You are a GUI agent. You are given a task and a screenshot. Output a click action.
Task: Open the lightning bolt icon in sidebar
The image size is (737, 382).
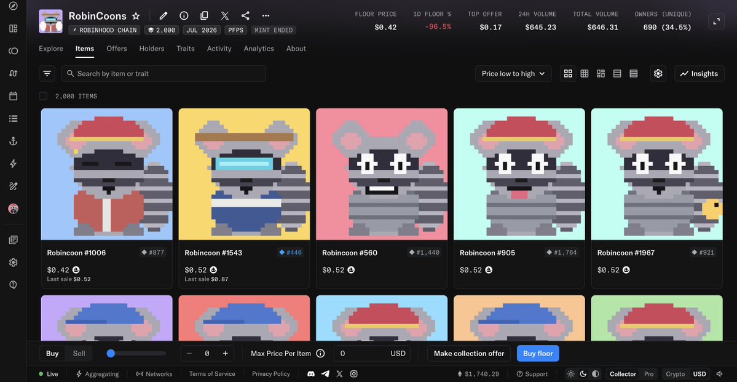point(13,164)
